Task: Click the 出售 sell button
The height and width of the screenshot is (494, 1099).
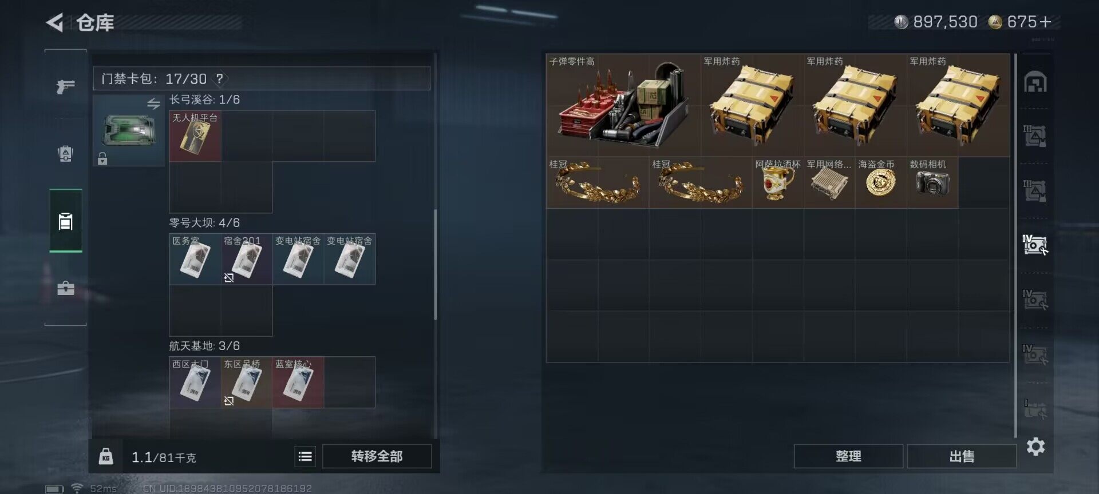Action: (962, 456)
